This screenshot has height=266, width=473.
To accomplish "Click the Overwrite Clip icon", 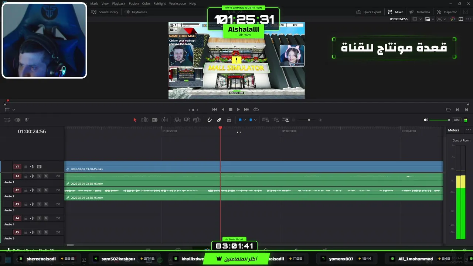I will (x=187, y=120).
